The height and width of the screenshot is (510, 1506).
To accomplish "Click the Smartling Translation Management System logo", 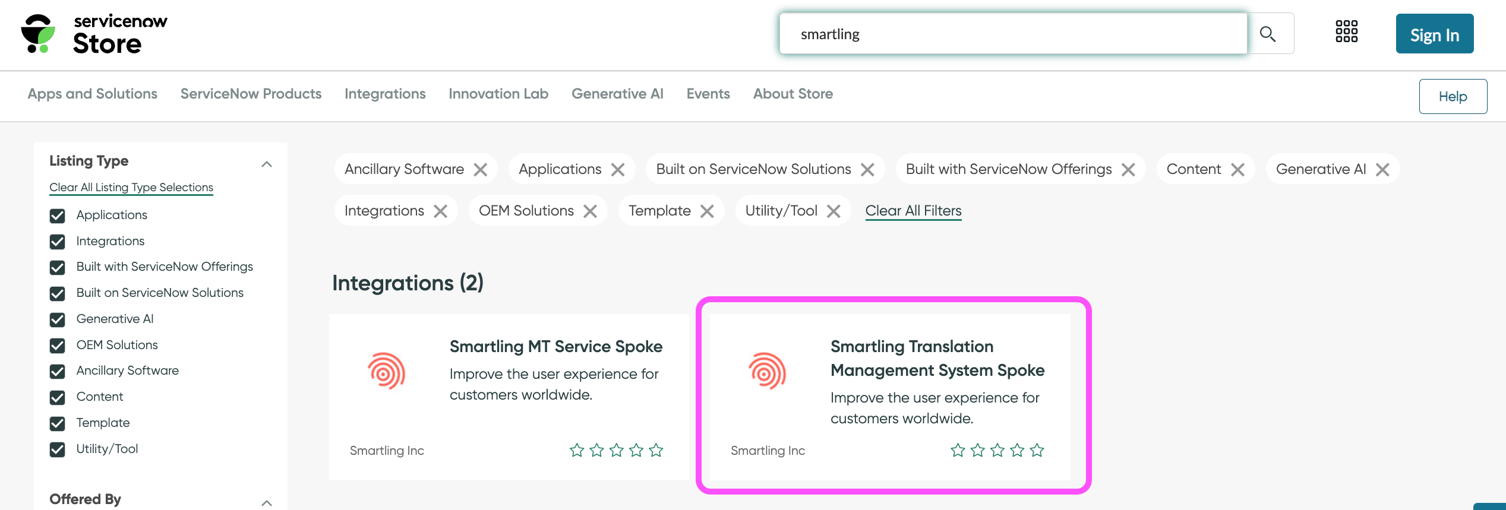I will (x=768, y=371).
